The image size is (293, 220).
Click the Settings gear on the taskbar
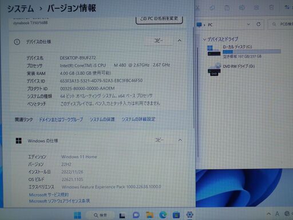pos(189,215)
